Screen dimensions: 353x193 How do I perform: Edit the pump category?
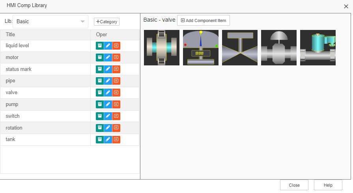[108, 104]
